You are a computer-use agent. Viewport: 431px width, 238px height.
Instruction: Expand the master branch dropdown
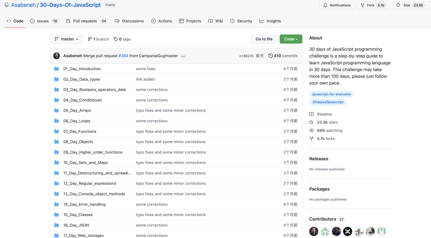[67, 39]
